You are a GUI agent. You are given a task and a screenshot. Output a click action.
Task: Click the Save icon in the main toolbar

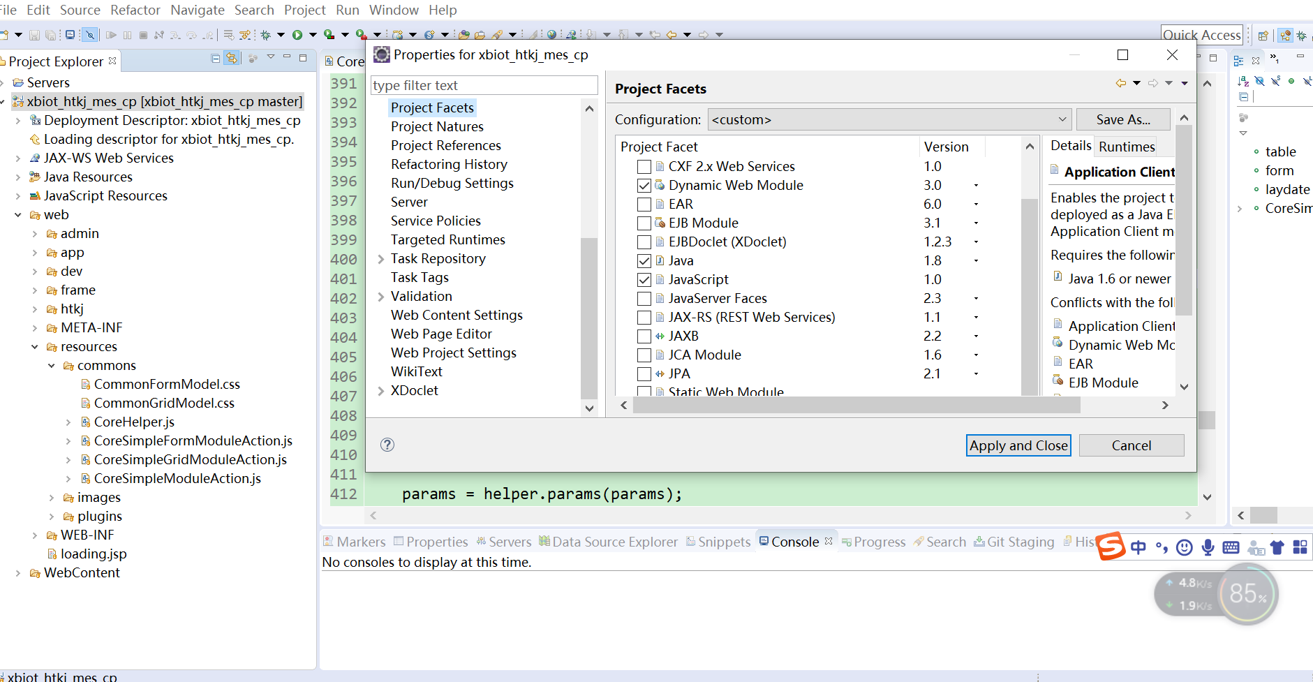click(35, 35)
